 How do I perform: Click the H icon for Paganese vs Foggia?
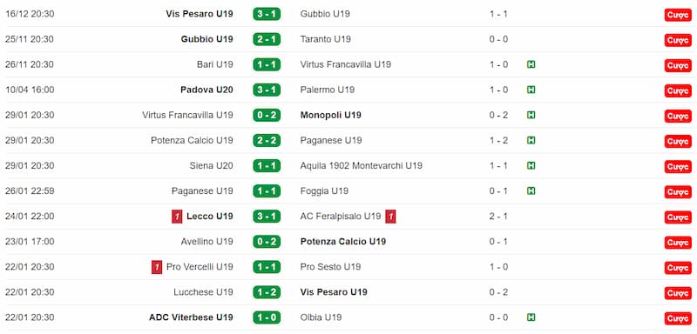(531, 190)
